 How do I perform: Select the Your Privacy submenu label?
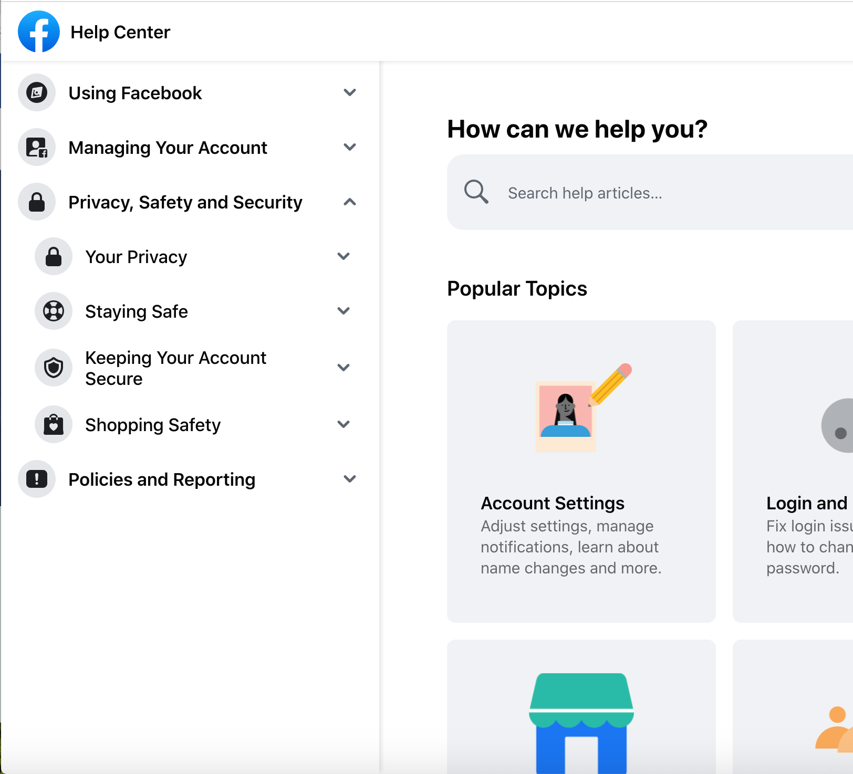pos(136,257)
